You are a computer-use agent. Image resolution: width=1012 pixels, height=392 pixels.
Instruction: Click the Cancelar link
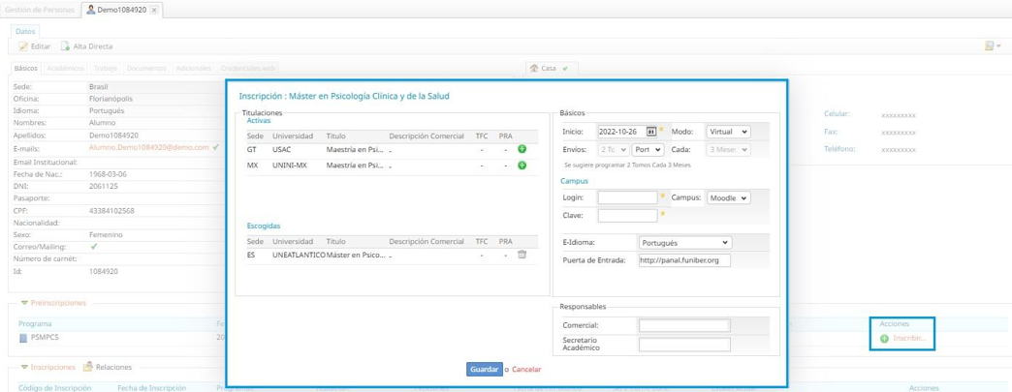coord(526,370)
